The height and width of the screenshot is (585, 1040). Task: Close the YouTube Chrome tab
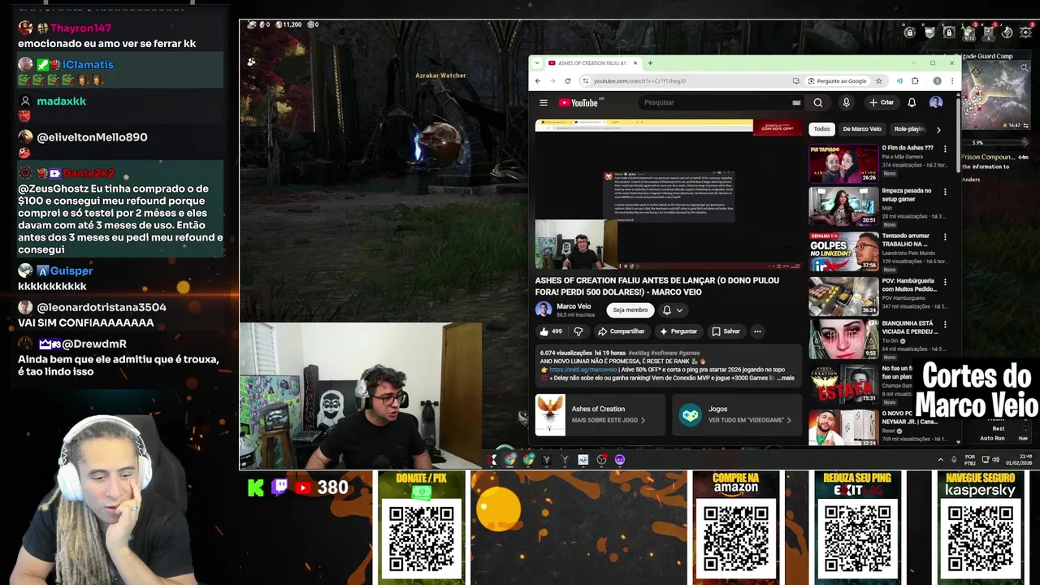(635, 63)
